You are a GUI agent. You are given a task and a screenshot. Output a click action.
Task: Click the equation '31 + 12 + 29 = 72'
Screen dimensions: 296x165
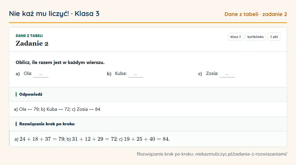[95, 139]
